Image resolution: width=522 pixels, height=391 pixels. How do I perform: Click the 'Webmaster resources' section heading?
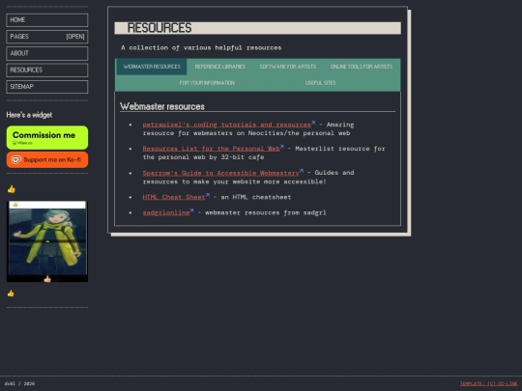(x=162, y=107)
